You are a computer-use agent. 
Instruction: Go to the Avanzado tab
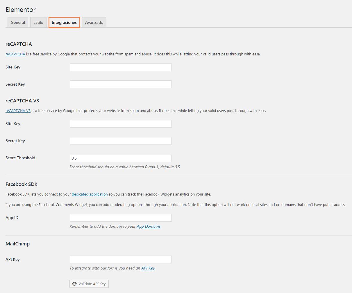coord(94,22)
